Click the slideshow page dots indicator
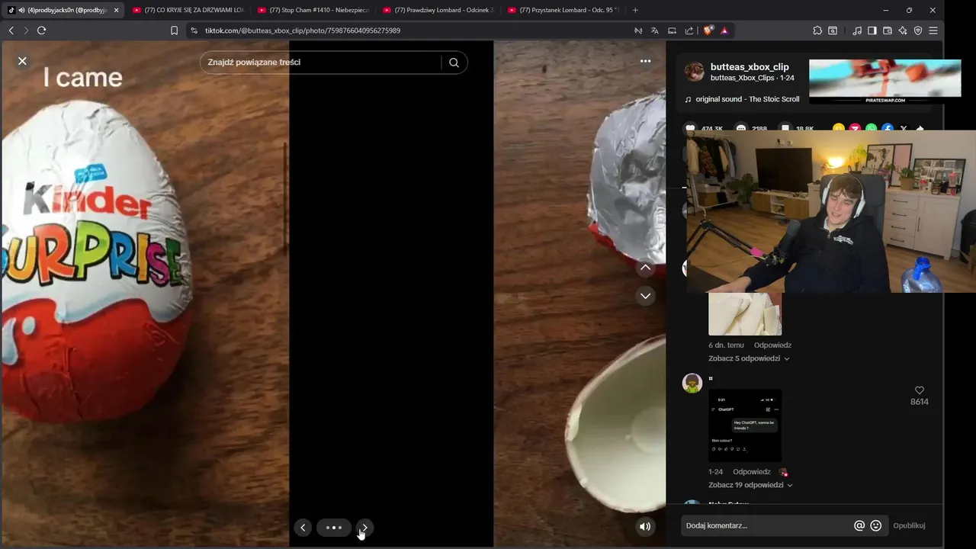 [334, 528]
